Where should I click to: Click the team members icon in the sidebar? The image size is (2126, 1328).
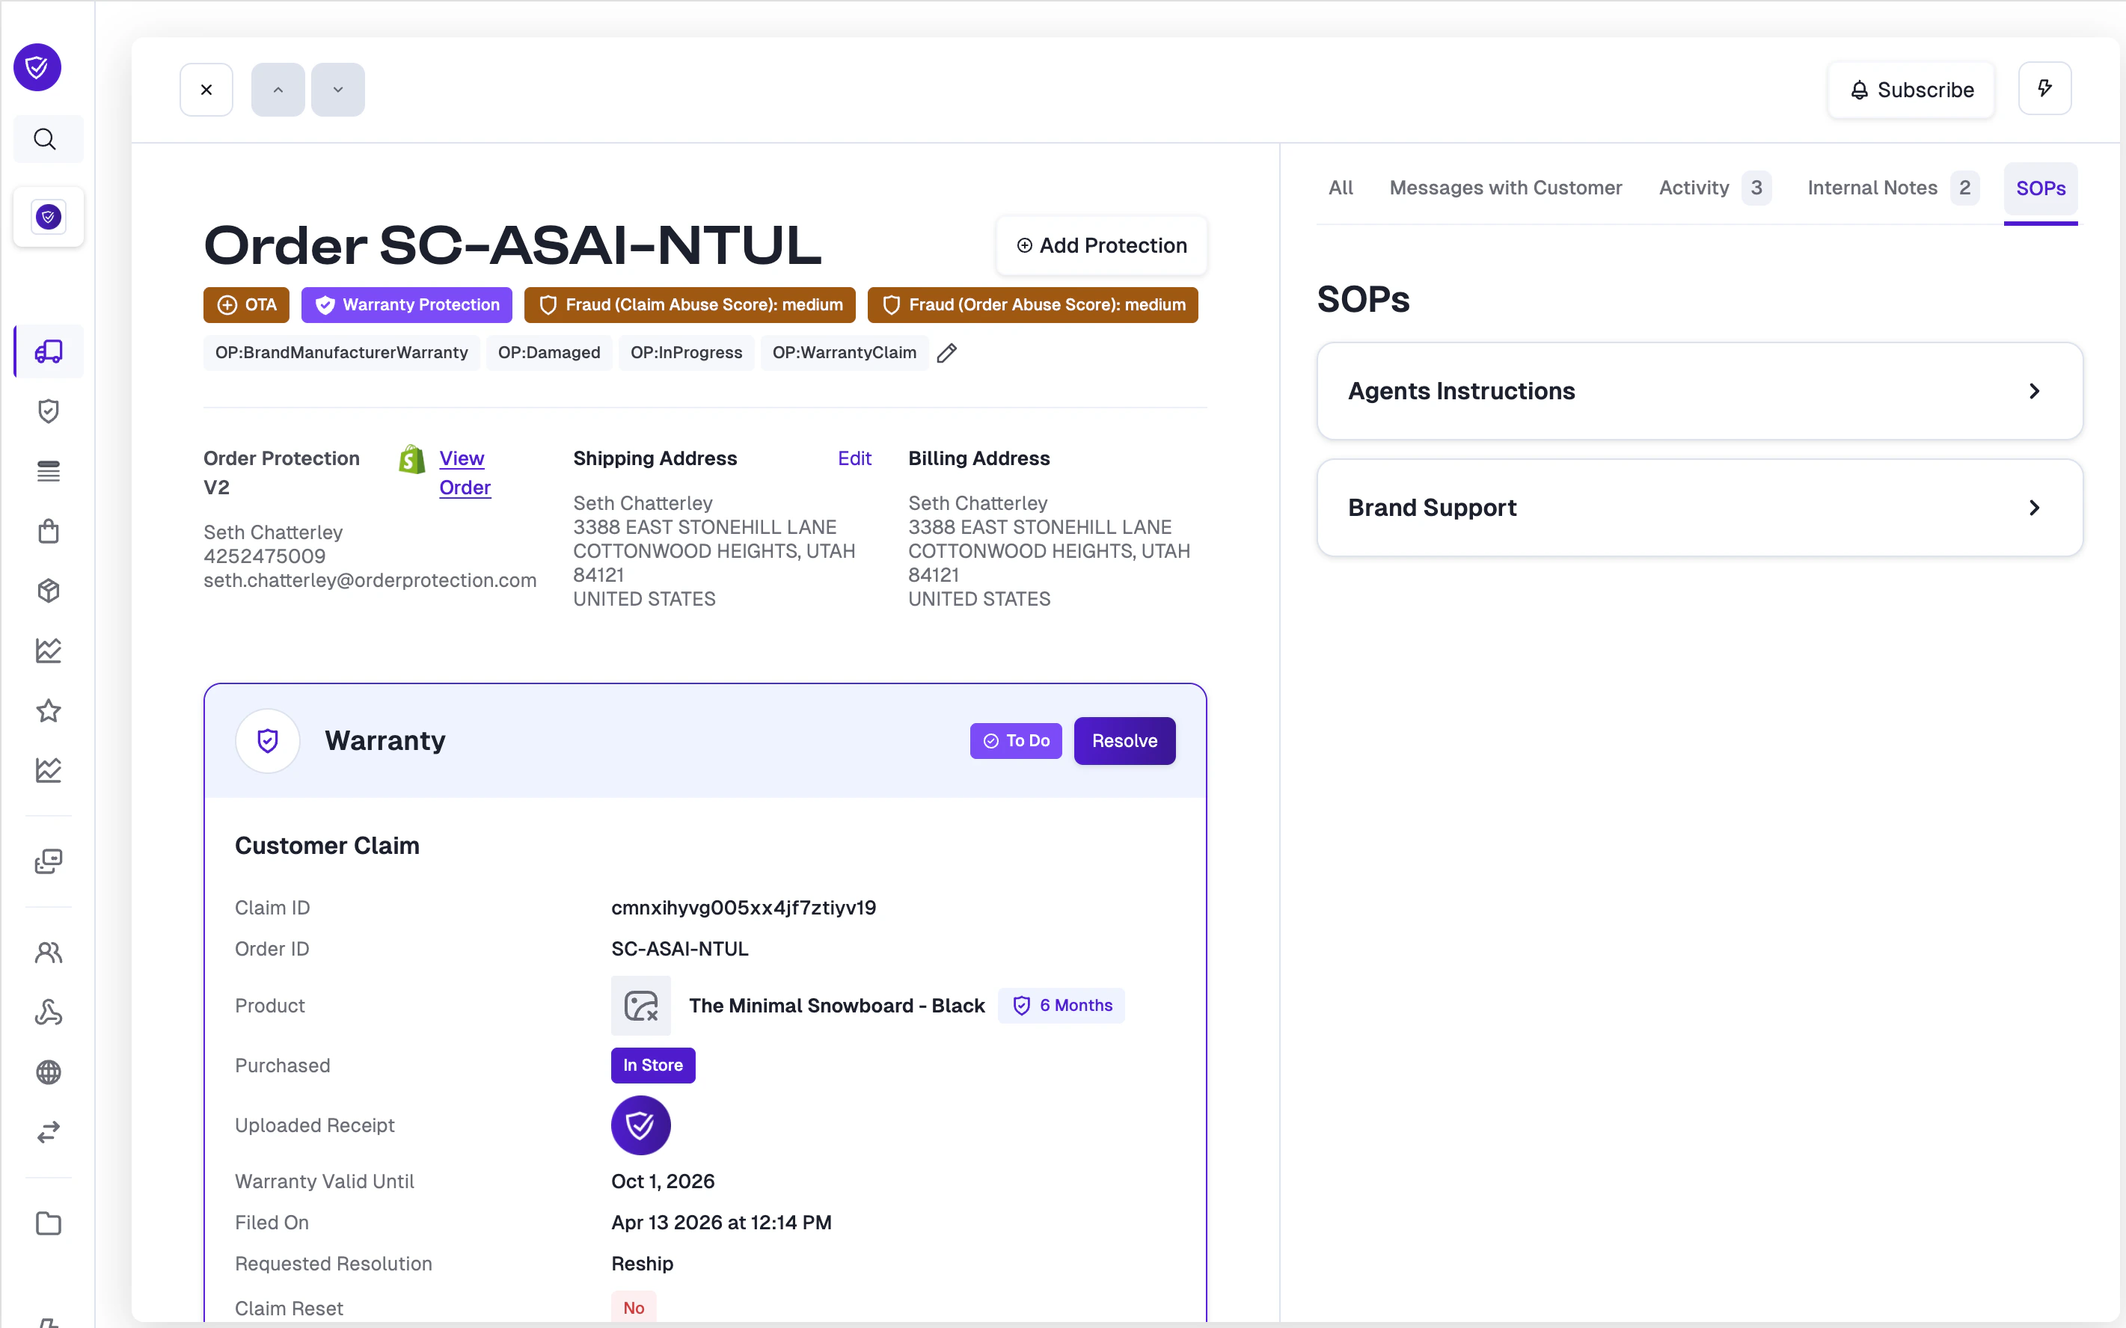(x=49, y=952)
